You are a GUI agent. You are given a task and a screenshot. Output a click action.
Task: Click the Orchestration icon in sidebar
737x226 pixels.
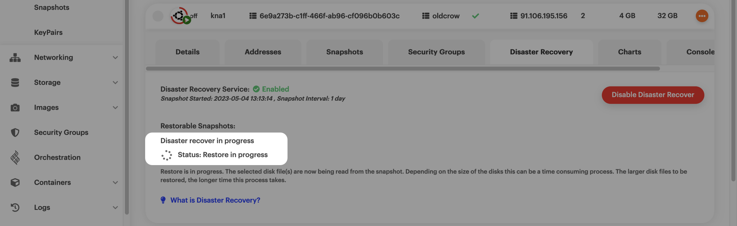click(x=15, y=157)
